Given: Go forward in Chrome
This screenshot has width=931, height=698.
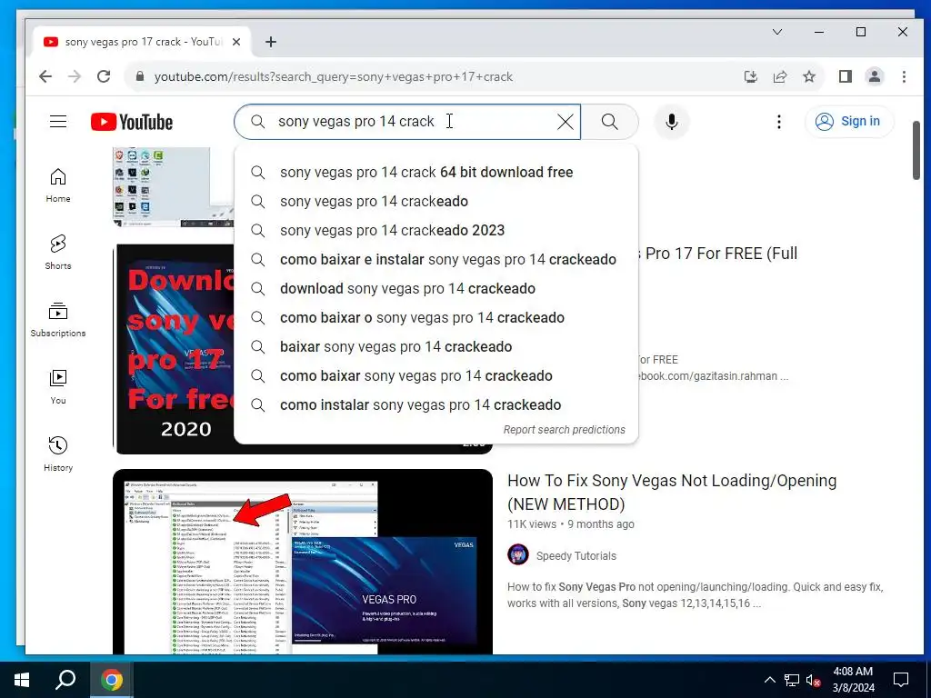Looking at the screenshot, I should pos(75,76).
